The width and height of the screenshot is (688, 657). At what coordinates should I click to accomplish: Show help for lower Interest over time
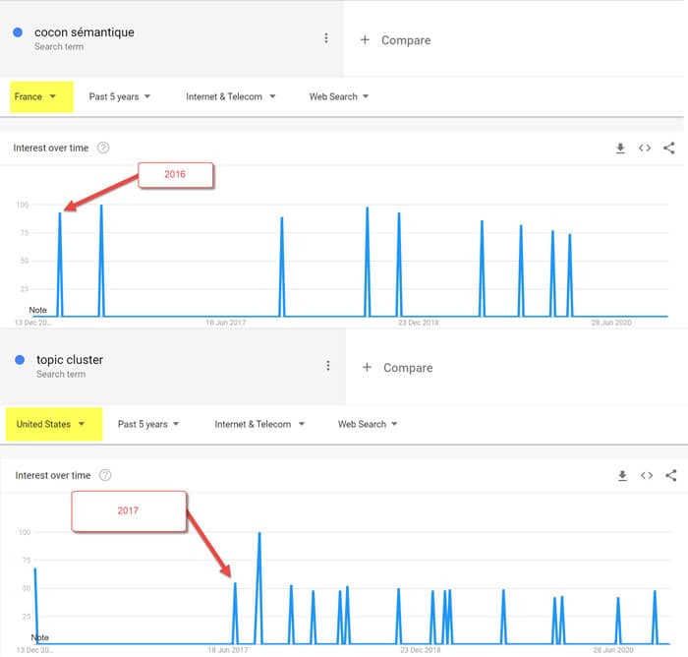[105, 476]
